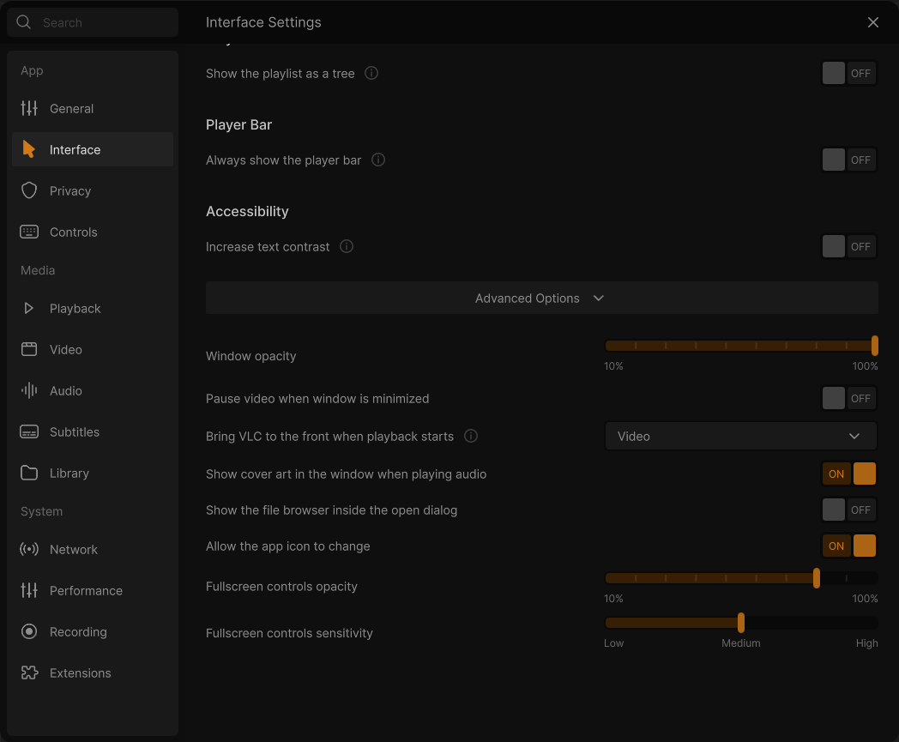Click the Video window icon
This screenshot has width=899, height=742.
(x=29, y=349)
